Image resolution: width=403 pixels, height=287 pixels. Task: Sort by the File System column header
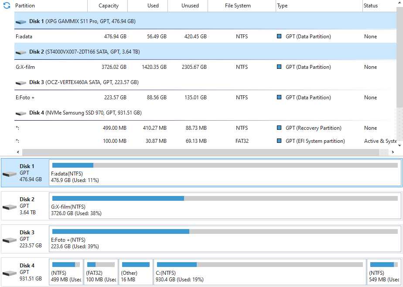pos(238,6)
